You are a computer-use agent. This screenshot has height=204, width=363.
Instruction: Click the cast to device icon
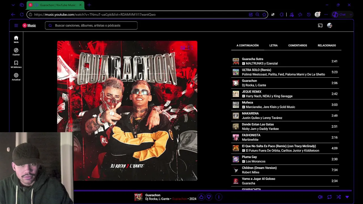coord(320,25)
